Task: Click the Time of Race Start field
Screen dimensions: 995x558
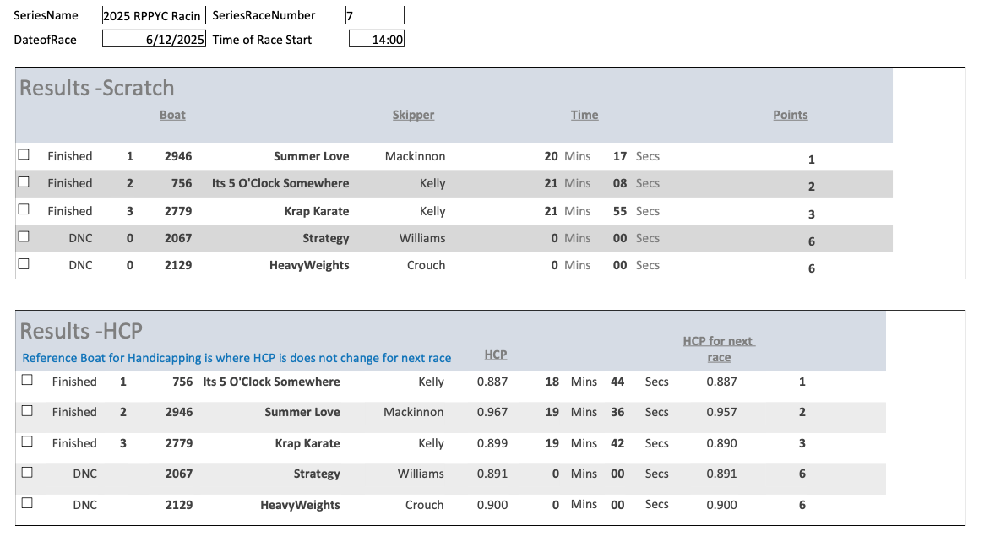Action: pos(376,40)
